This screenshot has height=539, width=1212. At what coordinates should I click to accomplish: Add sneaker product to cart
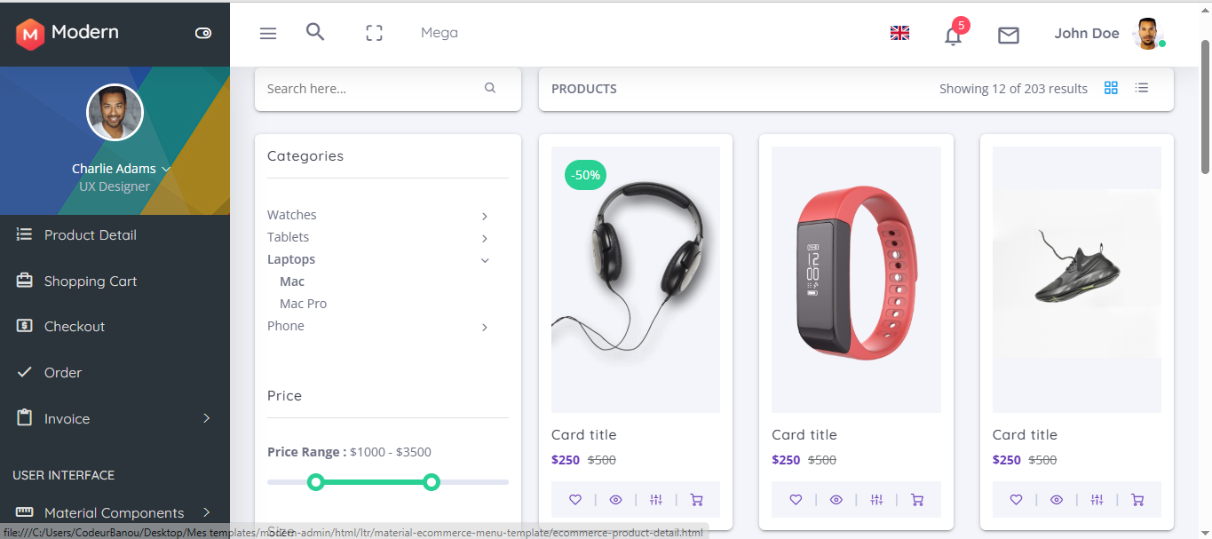pos(1137,500)
